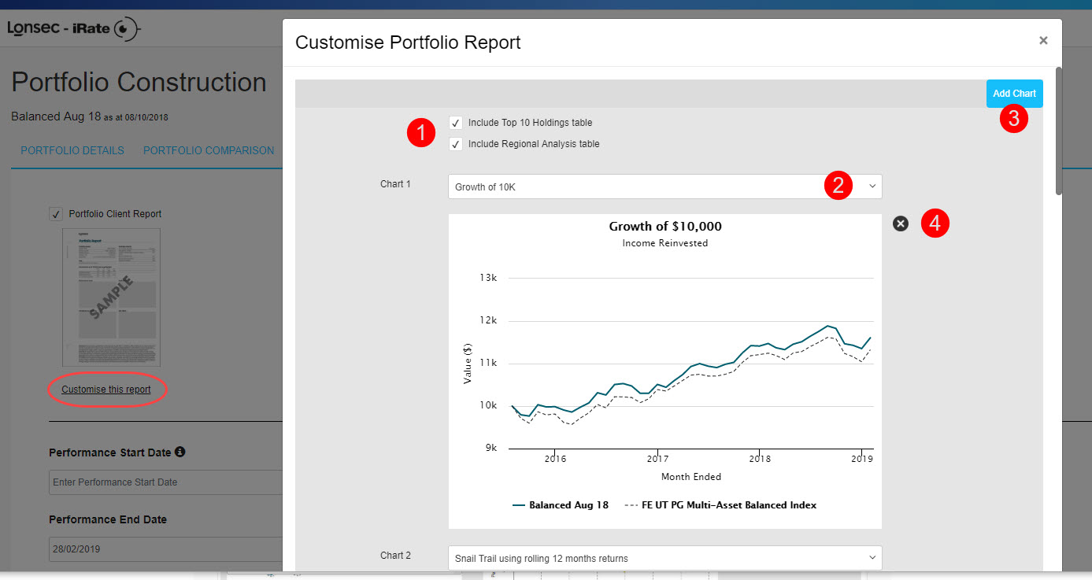Screen dimensions: 1092x580
Task: Toggle Include Regional Analysis table checkbox
Action: [x=455, y=144]
